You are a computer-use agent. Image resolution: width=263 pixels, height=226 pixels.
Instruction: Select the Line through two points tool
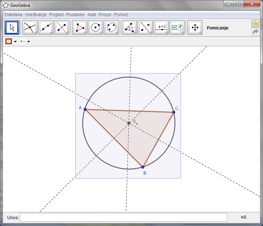point(46,27)
